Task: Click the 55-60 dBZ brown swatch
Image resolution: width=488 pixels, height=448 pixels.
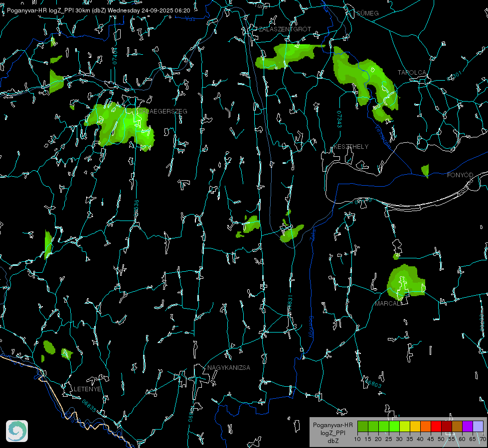Action: click(x=457, y=426)
